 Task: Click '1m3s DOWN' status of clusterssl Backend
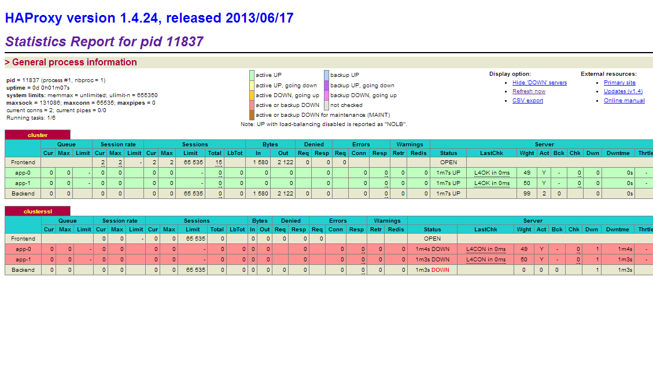(x=432, y=270)
